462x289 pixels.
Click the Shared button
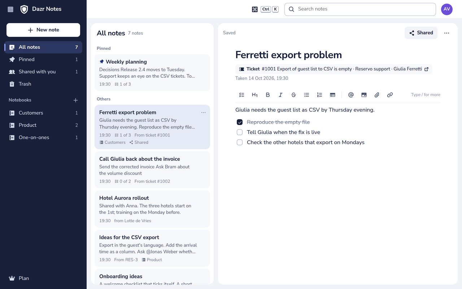pos(421,33)
